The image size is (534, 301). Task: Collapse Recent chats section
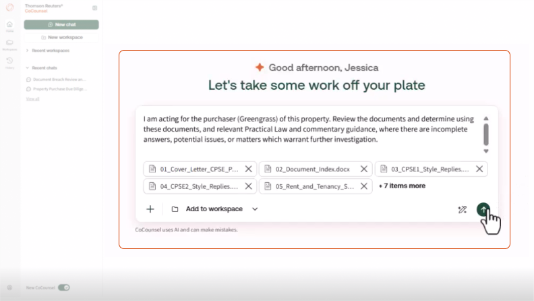(42, 68)
